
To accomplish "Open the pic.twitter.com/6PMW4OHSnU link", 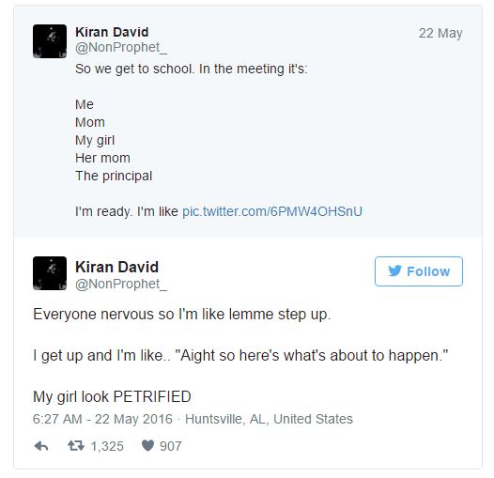I will 272,211.
